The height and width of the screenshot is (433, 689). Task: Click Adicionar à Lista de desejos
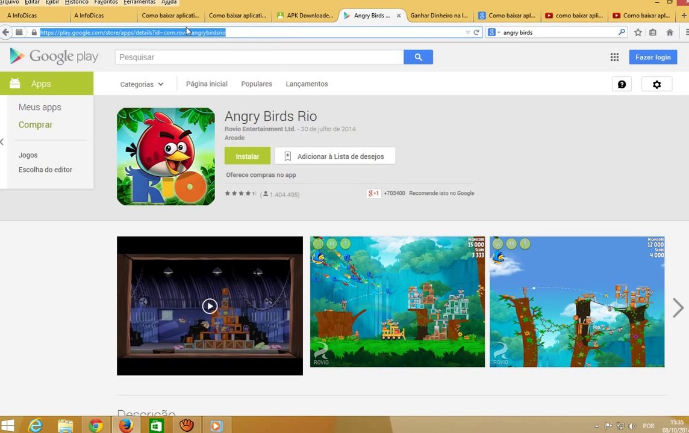tap(335, 156)
